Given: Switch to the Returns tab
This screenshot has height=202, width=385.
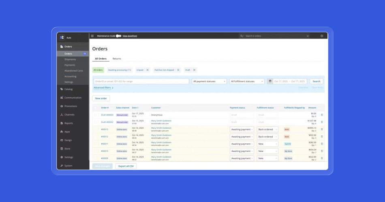Looking at the screenshot, I should coord(117,59).
